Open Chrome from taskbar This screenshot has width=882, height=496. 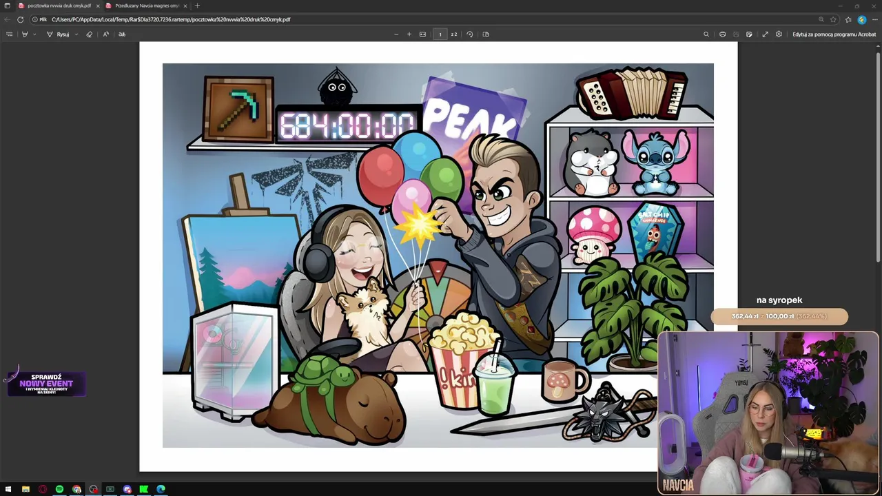pyautogui.click(x=76, y=489)
